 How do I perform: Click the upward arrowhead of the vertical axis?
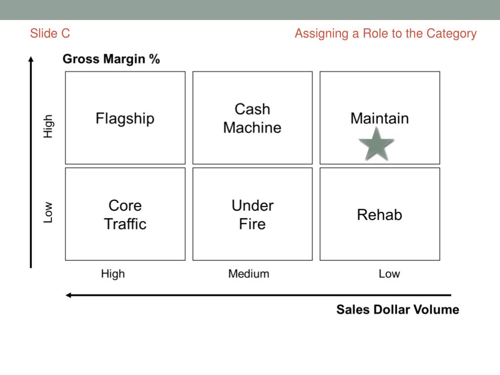pyautogui.click(x=31, y=60)
